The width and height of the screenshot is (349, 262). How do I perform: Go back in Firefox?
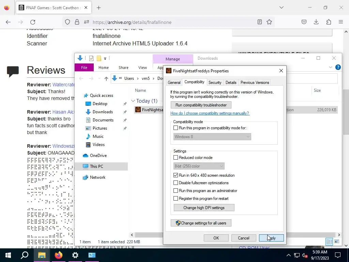click(x=8, y=22)
